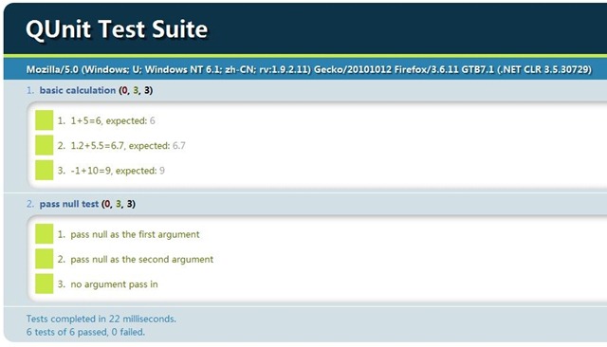Click 'Tests completed in 22 milliseconds' text
Viewport: 607px width, 347px height.
click(x=101, y=319)
